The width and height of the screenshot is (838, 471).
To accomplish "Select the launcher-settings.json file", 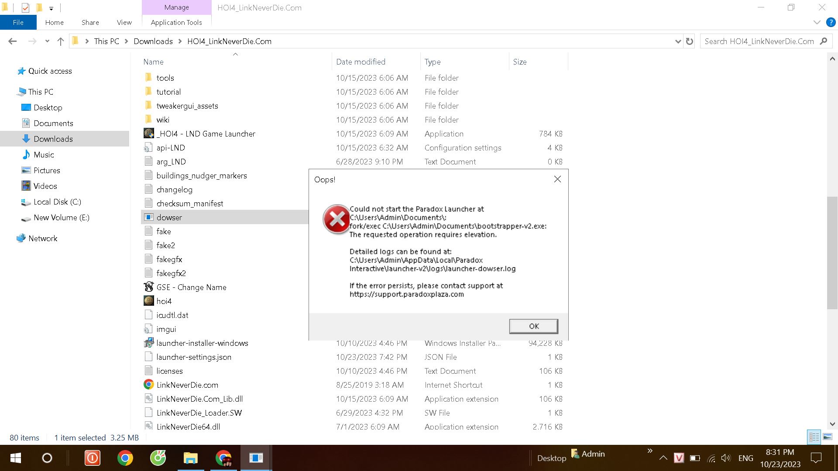I will pyautogui.click(x=194, y=357).
